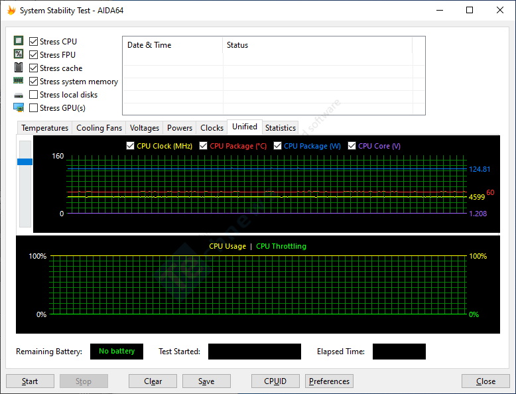Viewport: 516px width, 394px height.
Task: Click the disk drive icon beside Stress local disks
Action: (19, 96)
